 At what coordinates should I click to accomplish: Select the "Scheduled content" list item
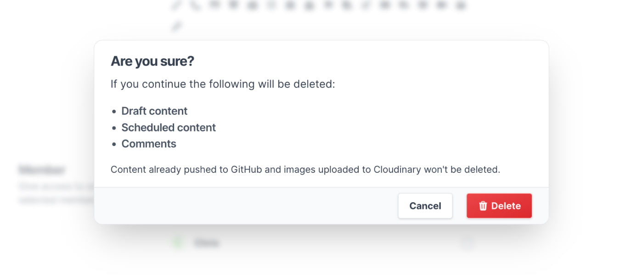pos(168,127)
